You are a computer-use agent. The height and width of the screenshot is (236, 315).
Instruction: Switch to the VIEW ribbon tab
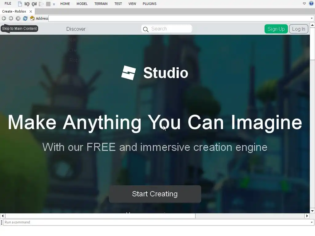(x=132, y=4)
